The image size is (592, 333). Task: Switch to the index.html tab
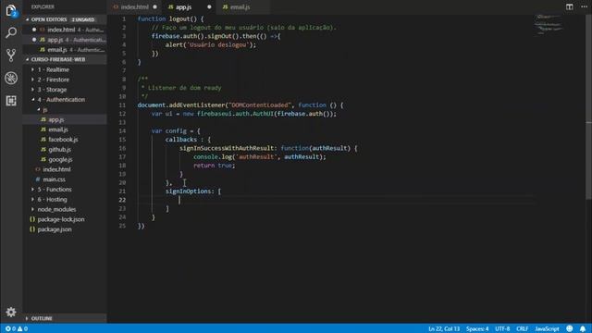(135, 6)
